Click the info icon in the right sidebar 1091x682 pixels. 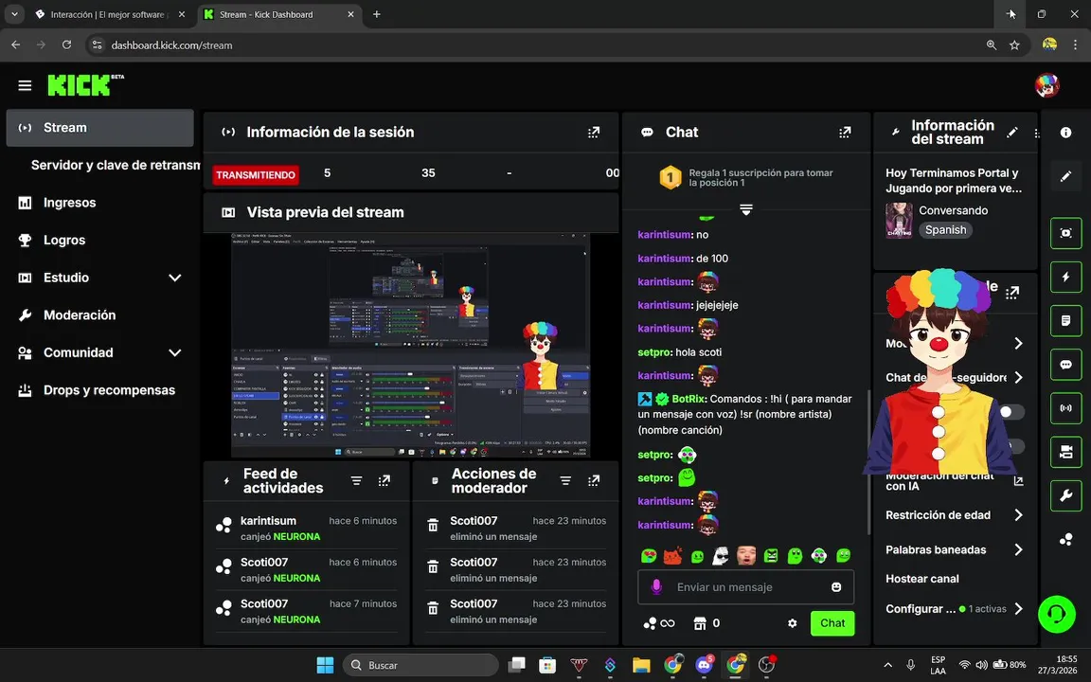pyautogui.click(x=1065, y=133)
